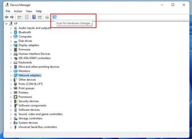
Task: Expand the Bluetooth category
Action: (x=11, y=33)
